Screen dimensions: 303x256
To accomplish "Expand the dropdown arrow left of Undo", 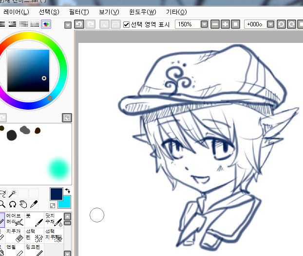I will click(68, 24).
